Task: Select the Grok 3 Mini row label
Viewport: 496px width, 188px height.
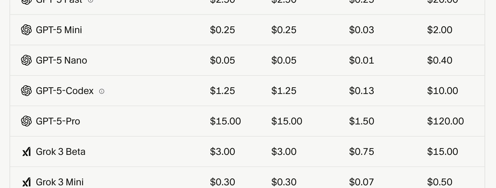Action: pyautogui.click(x=59, y=182)
